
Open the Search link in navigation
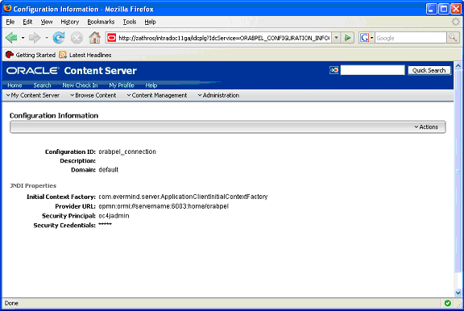[x=43, y=85]
